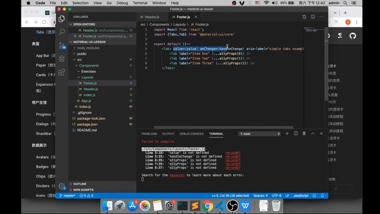380x214 pixels.
Task: Open the Debug menu in menu bar
Action: click(122, 3)
